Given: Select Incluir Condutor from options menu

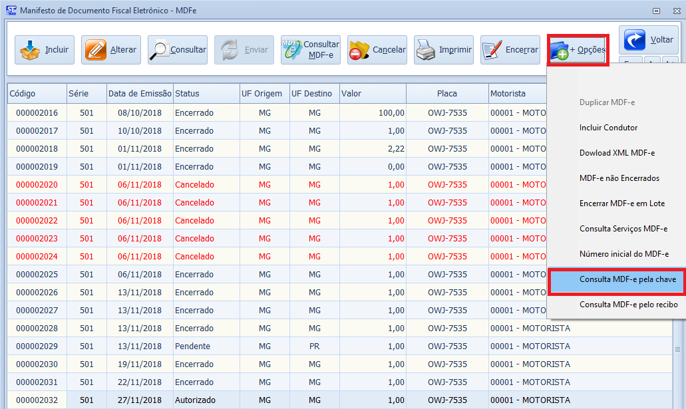Looking at the screenshot, I should 608,128.
